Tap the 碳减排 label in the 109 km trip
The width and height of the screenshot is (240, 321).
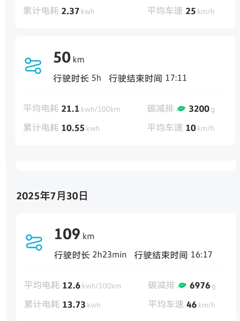click(162, 285)
